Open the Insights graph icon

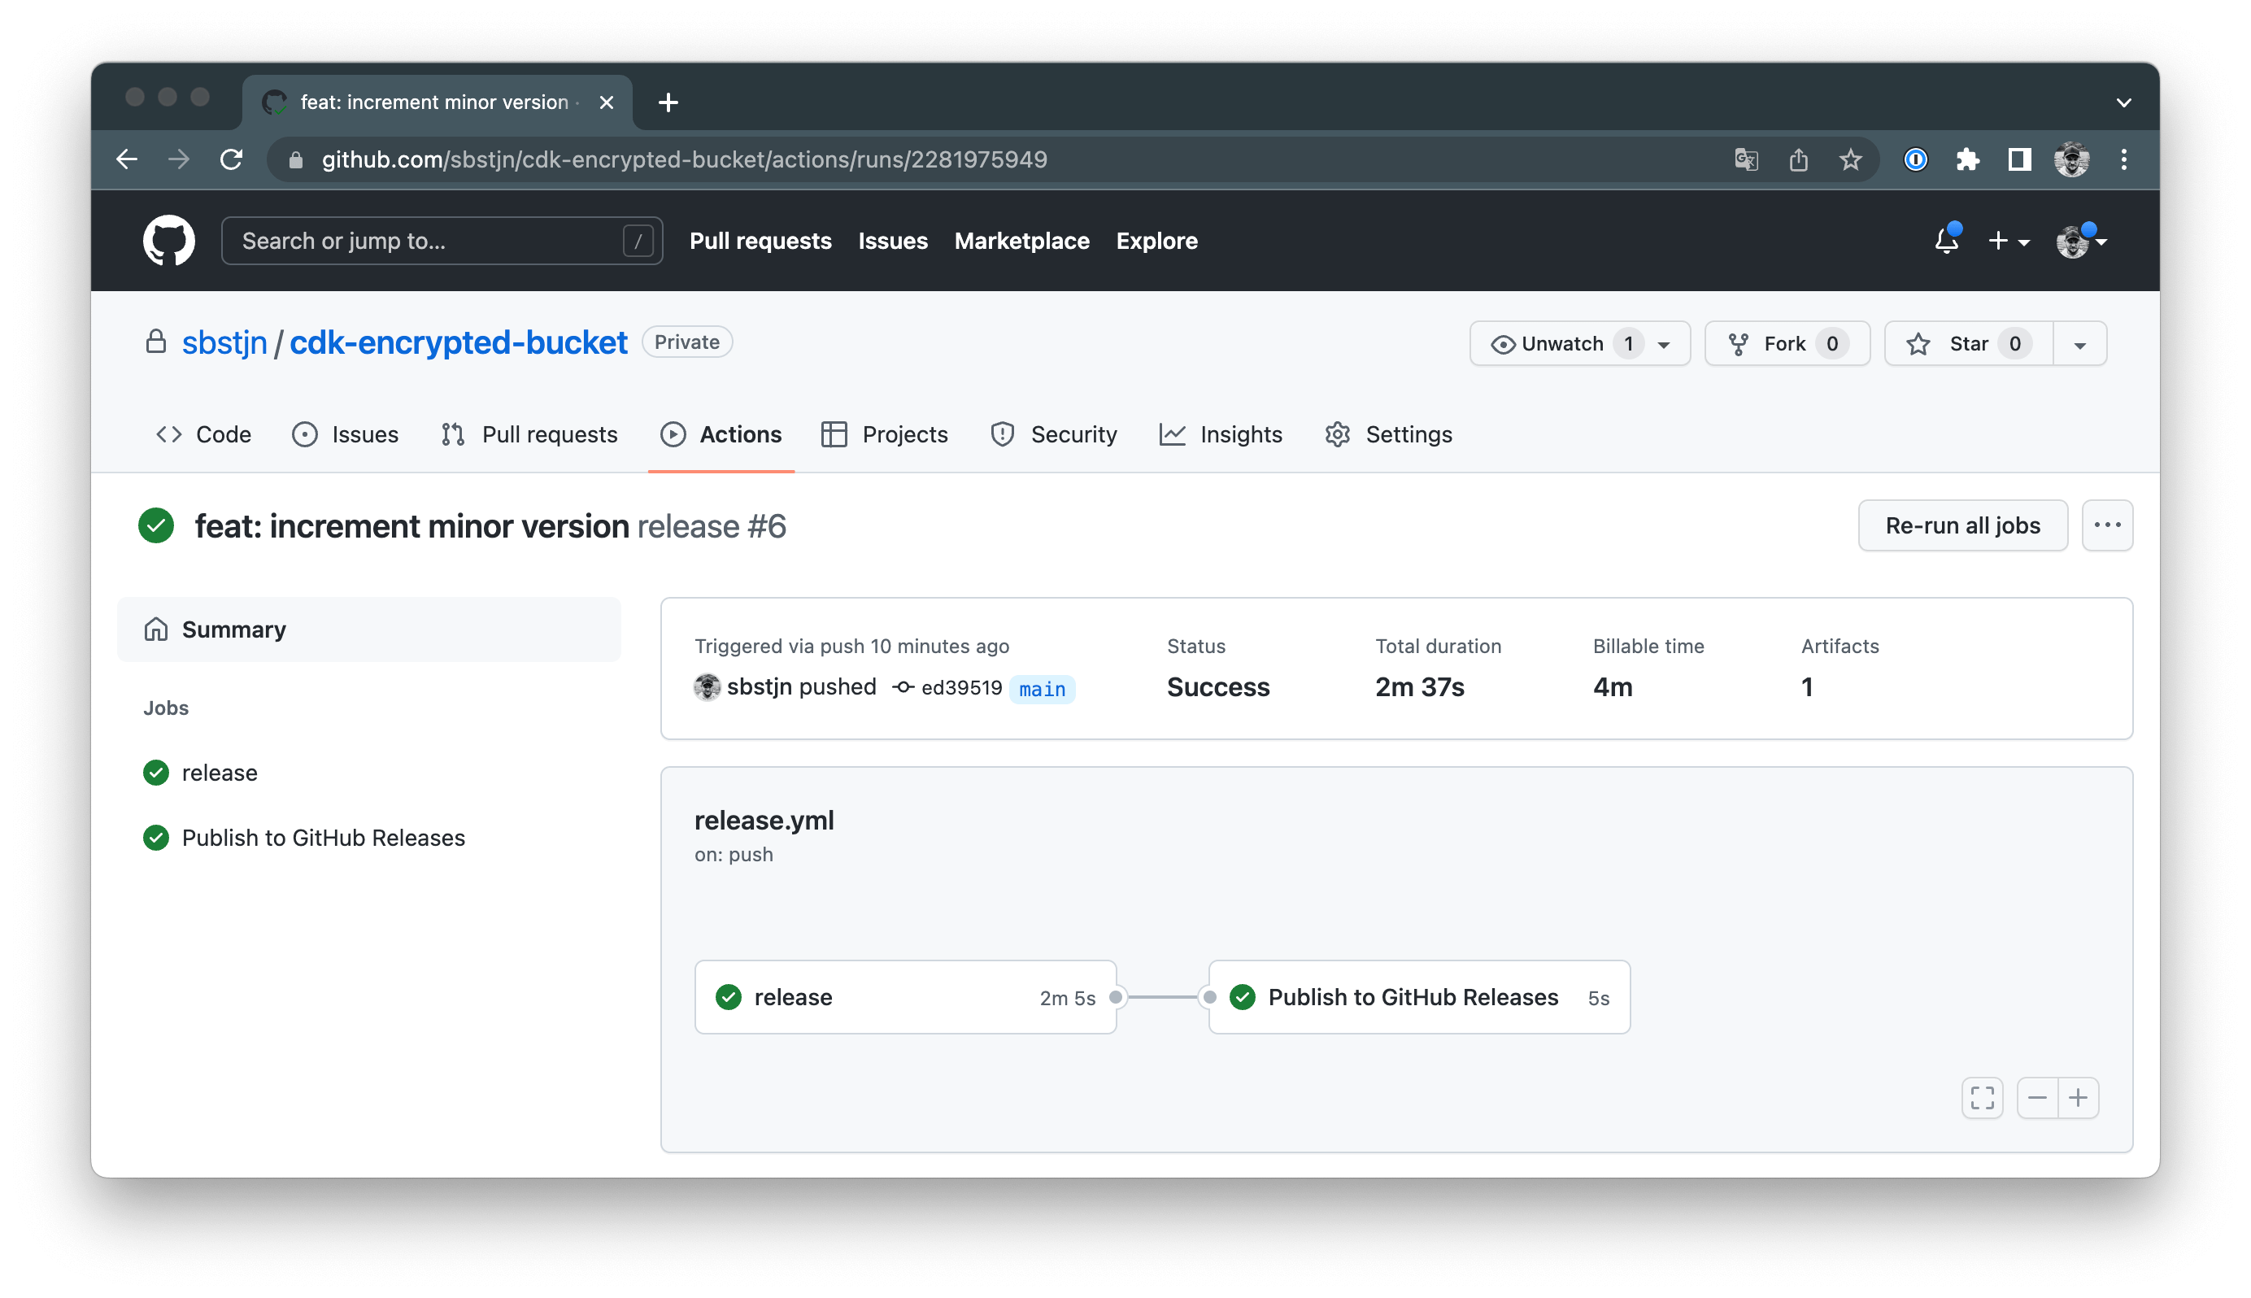[x=1173, y=434]
